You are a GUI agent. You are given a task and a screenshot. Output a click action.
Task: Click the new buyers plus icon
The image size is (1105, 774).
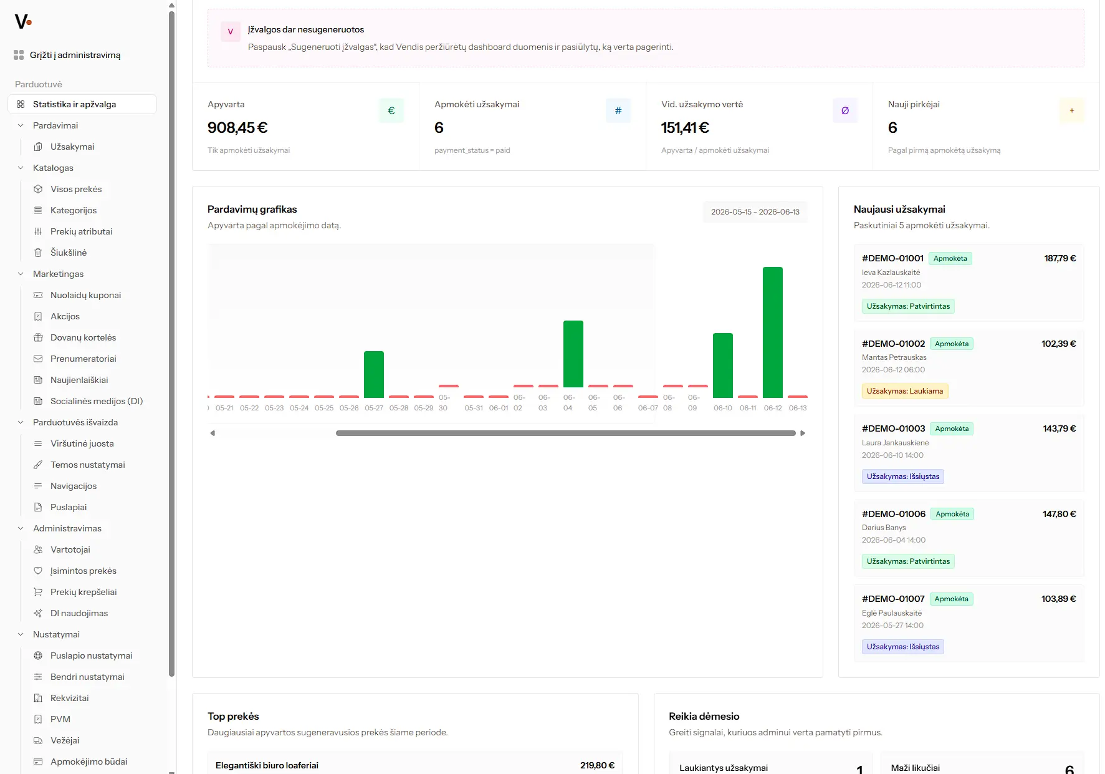coord(1072,110)
